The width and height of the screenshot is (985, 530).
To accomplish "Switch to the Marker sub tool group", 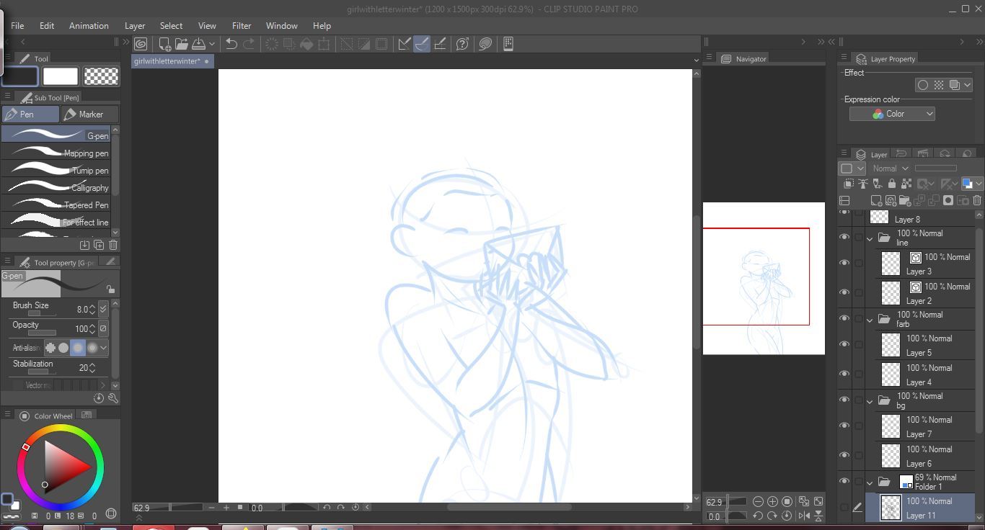I will pyautogui.click(x=89, y=114).
